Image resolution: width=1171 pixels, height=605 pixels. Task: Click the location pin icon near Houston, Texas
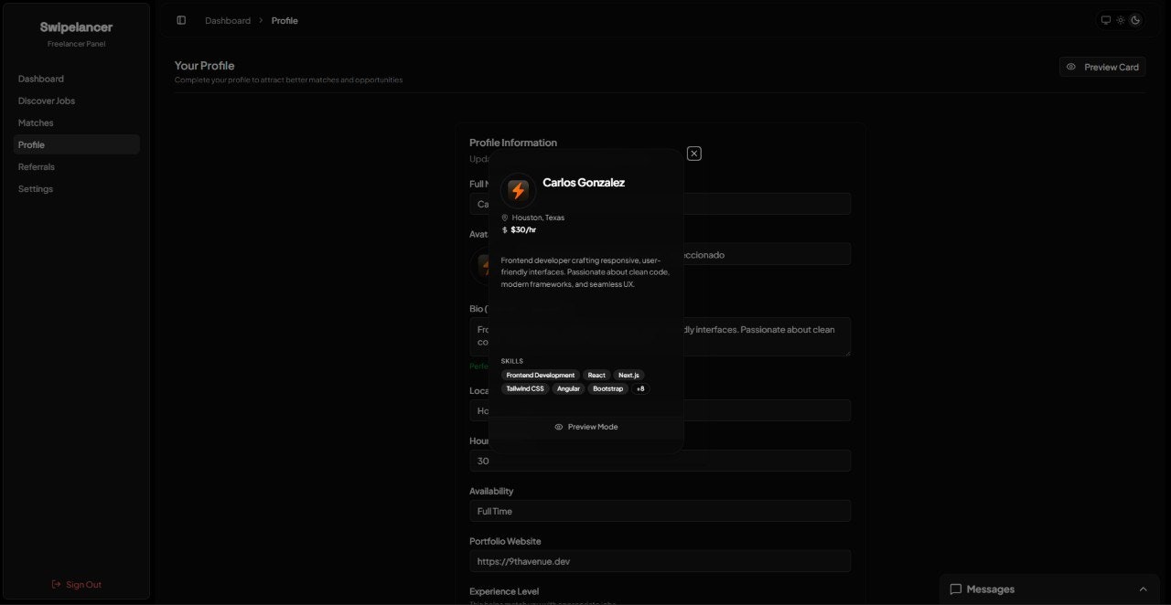click(504, 218)
